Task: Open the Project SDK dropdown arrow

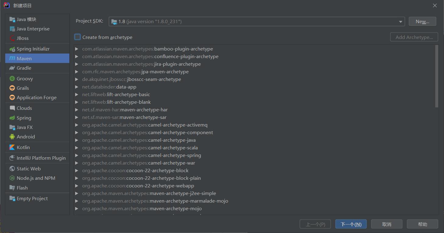Action: (x=401, y=22)
